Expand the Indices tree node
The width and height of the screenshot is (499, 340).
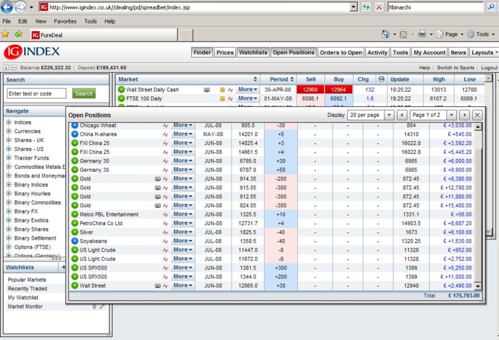click(9, 122)
